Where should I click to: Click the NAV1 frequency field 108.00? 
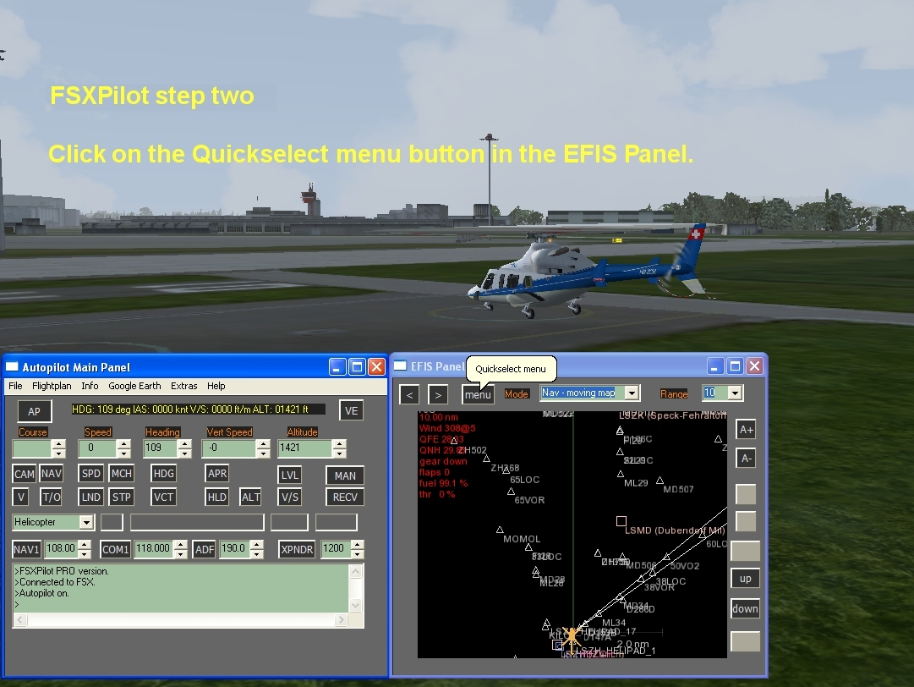61,549
